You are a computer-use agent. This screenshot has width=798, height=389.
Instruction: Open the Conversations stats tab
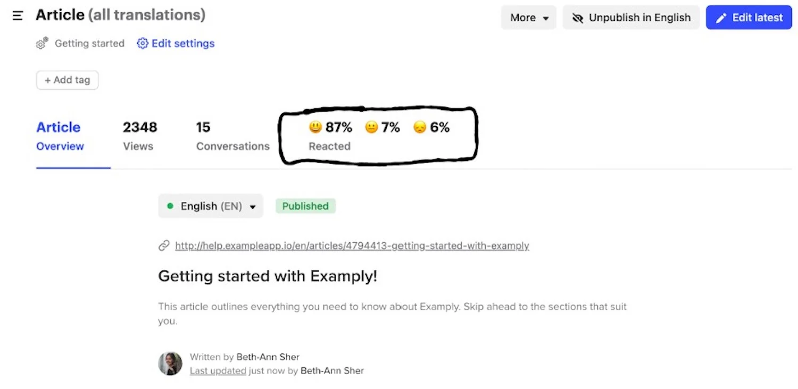click(x=233, y=136)
